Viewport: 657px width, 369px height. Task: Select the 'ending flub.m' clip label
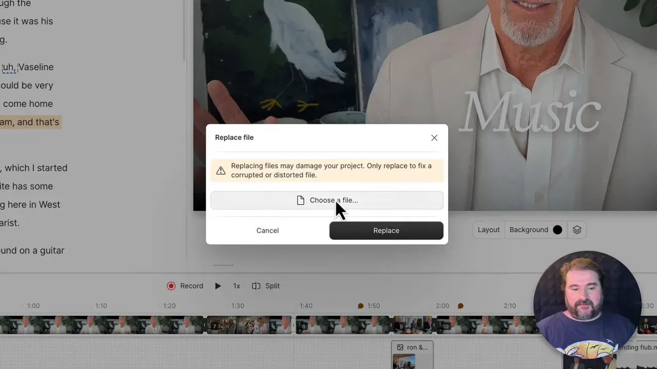tap(636, 347)
